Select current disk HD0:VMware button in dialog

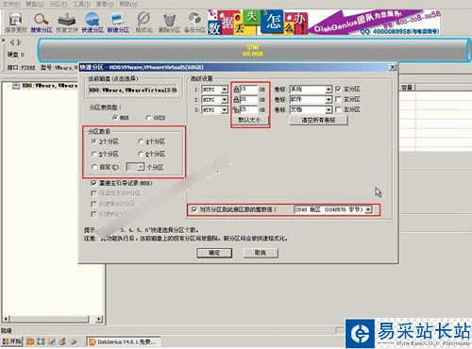[133, 90]
